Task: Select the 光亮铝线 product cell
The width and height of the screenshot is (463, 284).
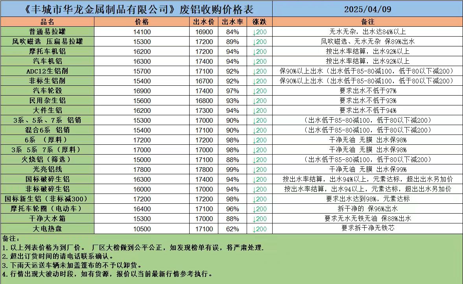Action: (48, 169)
